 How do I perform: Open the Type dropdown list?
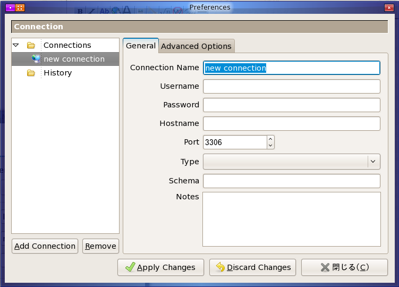coord(373,162)
